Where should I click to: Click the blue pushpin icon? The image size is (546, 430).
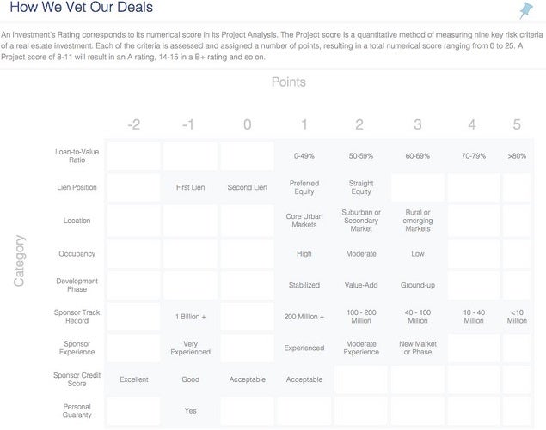click(x=526, y=10)
